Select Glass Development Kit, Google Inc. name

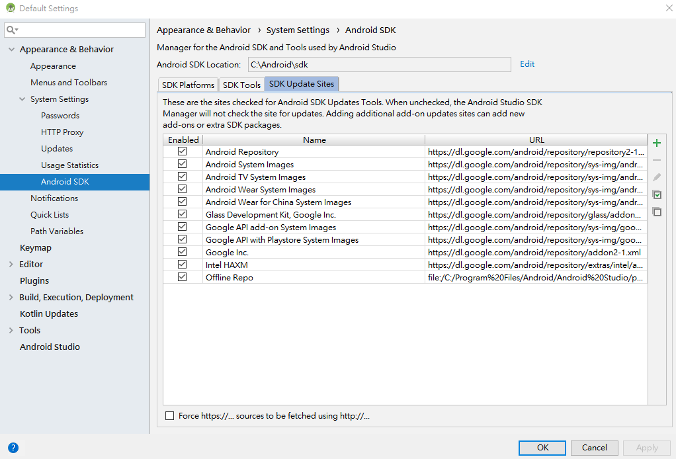click(x=314, y=215)
